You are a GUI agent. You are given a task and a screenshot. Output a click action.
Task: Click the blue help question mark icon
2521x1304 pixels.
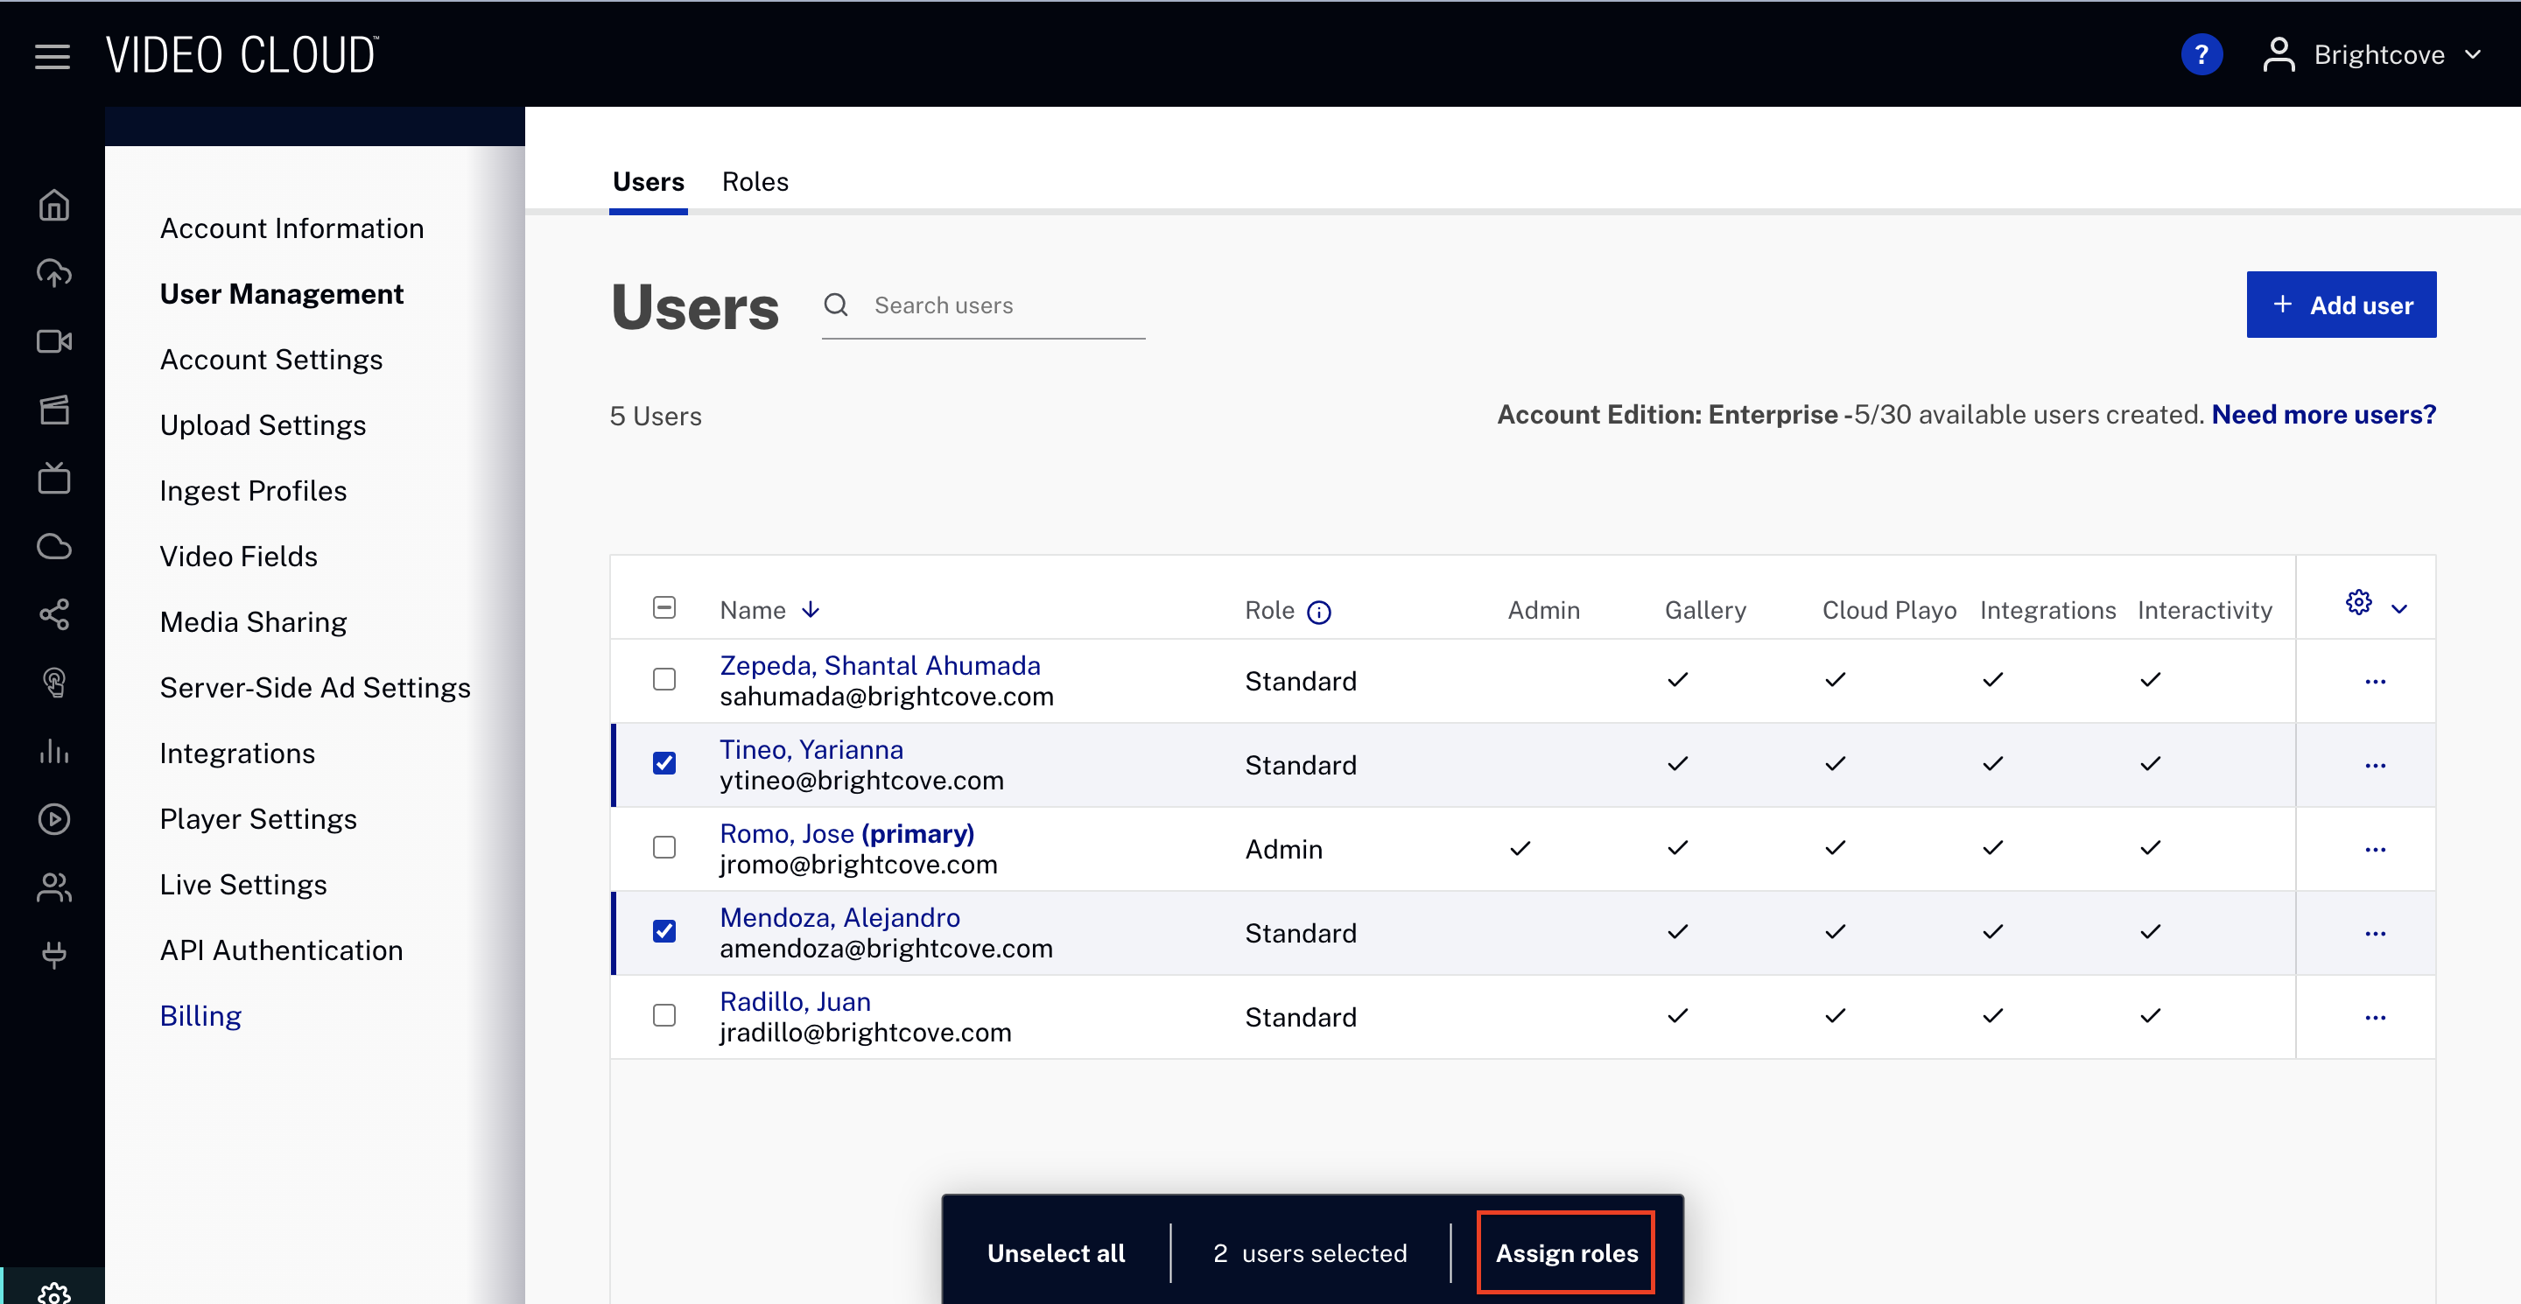click(2201, 55)
